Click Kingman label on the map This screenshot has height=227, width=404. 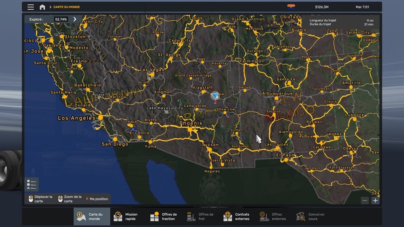[x=163, y=92]
